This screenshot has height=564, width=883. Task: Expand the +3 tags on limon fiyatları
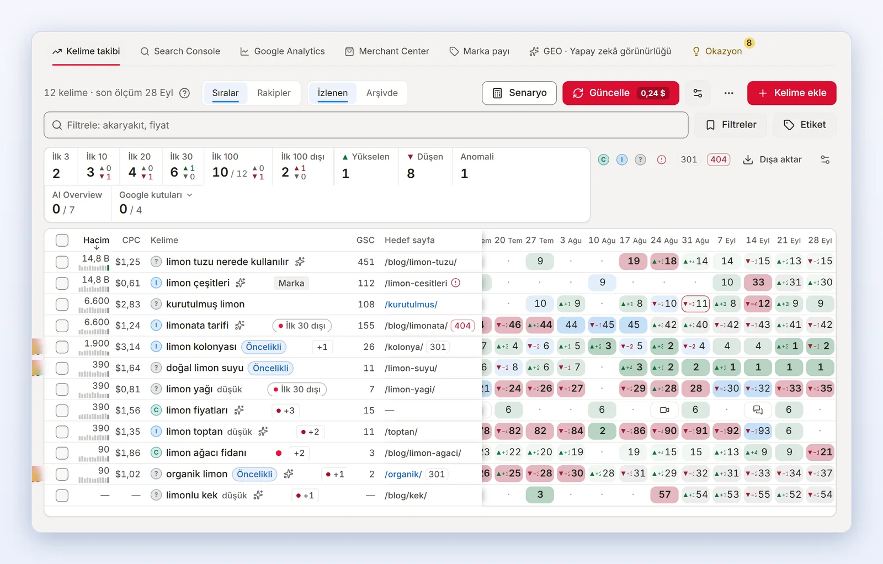(285, 411)
